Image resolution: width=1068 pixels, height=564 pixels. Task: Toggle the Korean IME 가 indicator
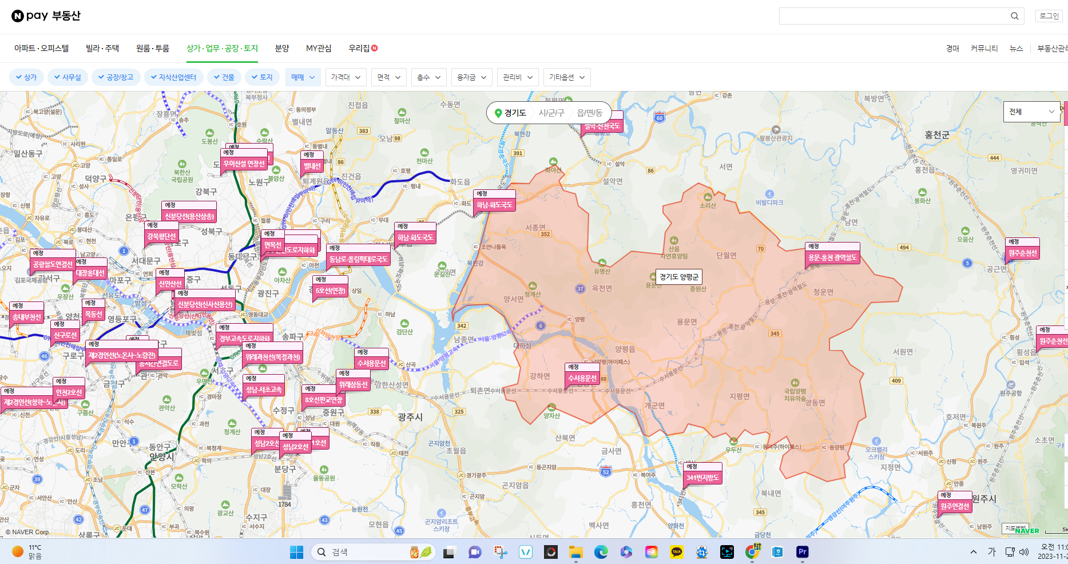click(x=992, y=552)
